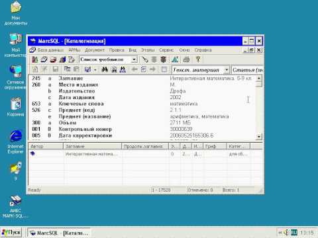
Task: Click the Гриф column header
Action: [215, 146]
